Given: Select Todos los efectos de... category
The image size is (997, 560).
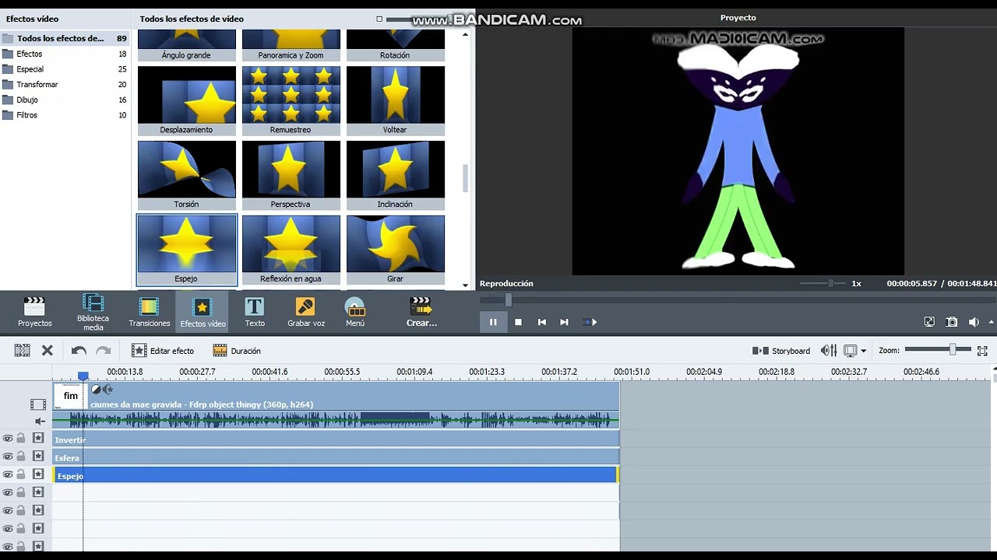Looking at the screenshot, I should coord(65,38).
